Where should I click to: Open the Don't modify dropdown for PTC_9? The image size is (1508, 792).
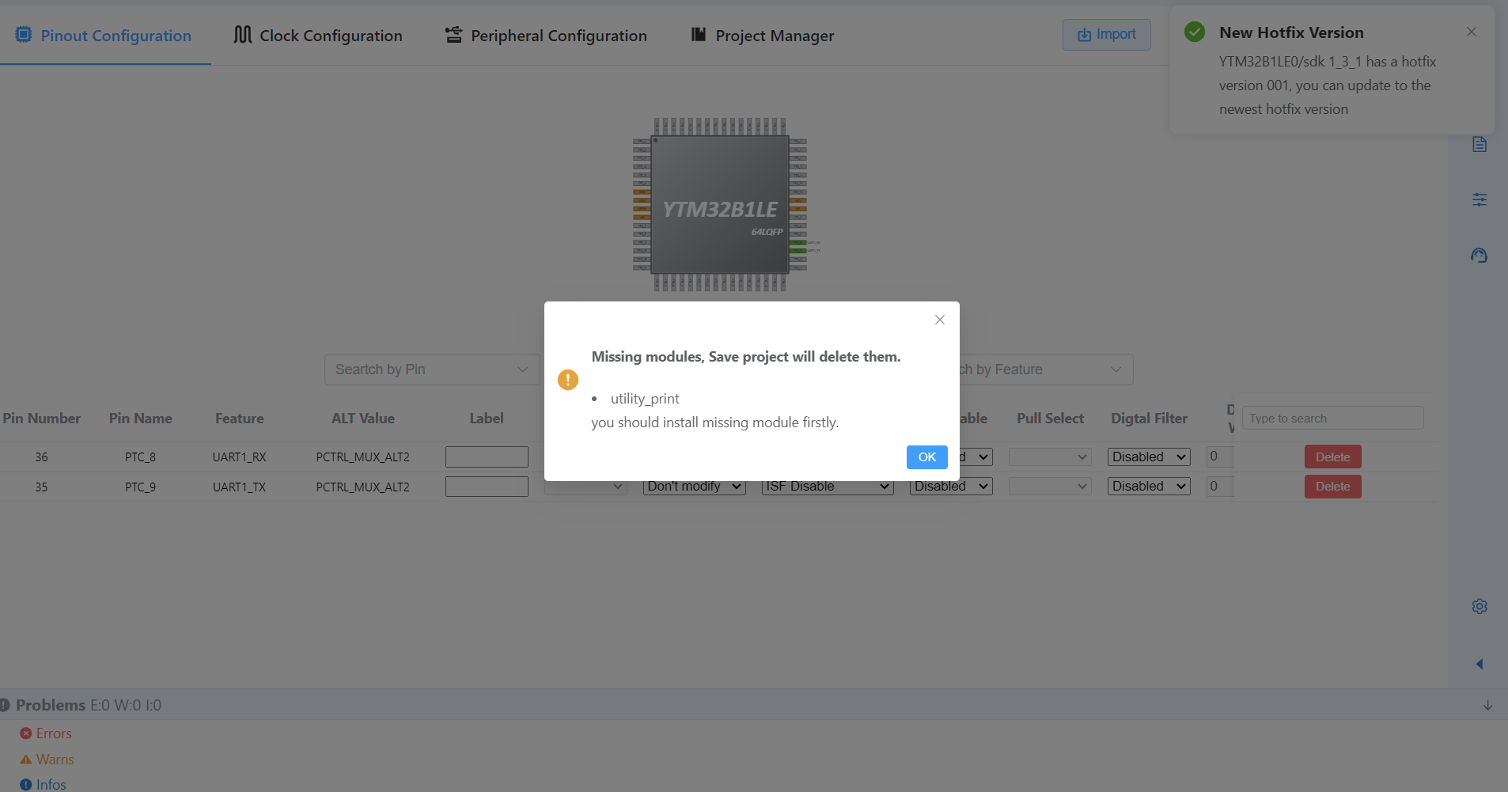[x=694, y=487]
